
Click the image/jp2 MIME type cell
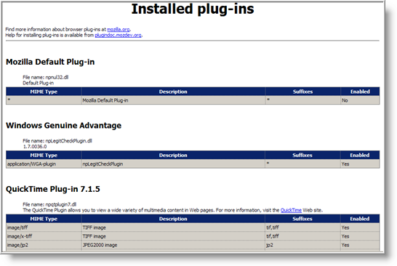[x=44, y=245]
